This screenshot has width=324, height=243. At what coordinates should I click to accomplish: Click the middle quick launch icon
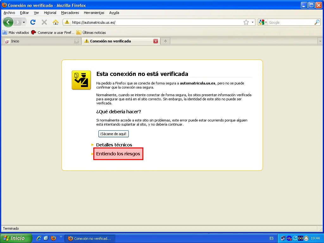coord(46,238)
